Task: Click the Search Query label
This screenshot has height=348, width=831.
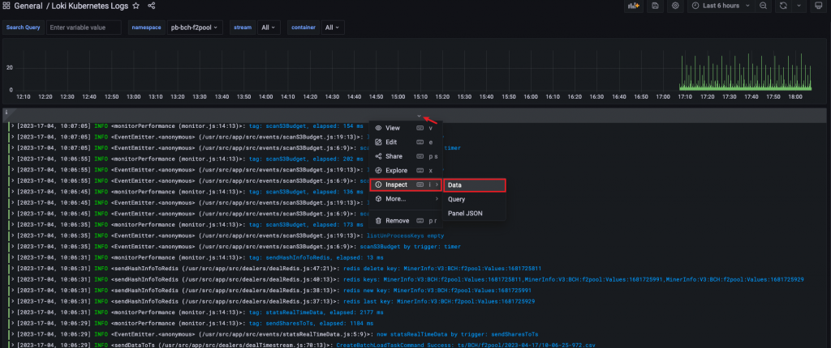Action: click(x=23, y=28)
